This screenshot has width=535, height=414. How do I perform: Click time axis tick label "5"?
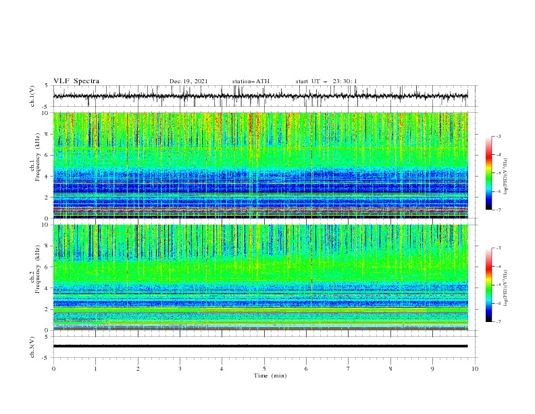[x=264, y=369]
